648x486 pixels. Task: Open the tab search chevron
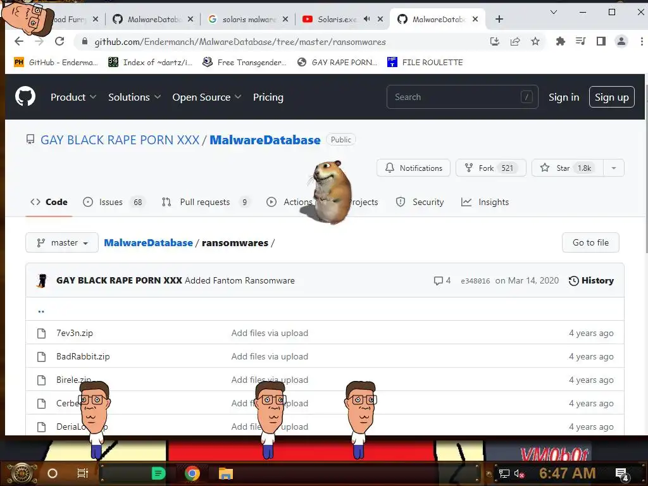(x=554, y=12)
